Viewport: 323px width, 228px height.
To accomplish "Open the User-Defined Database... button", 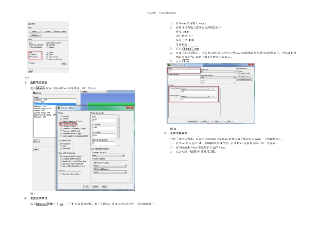I will click(244, 80).
